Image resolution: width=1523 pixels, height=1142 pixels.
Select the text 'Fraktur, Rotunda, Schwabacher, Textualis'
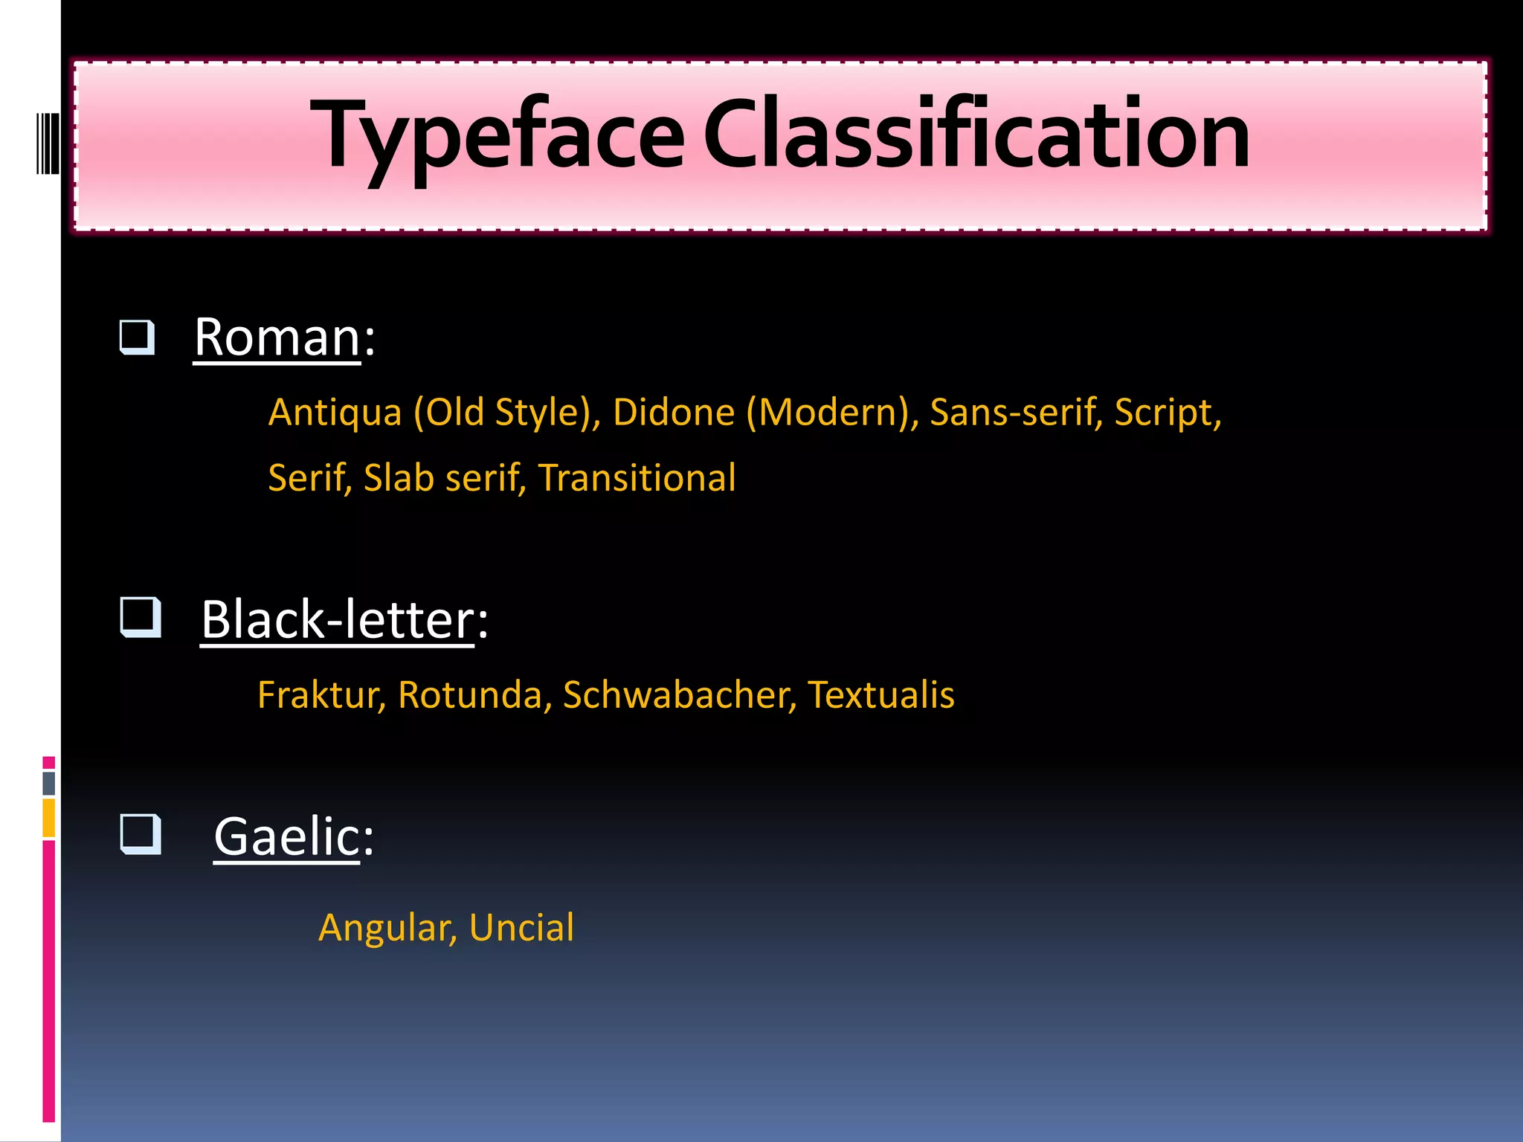coord(606,696)
